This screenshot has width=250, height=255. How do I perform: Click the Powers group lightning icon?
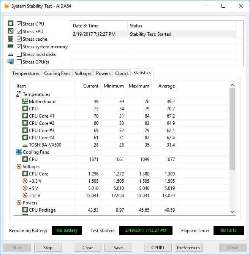click(x=19, y=202)
